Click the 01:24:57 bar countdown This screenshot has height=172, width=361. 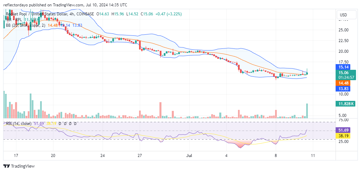346,77
